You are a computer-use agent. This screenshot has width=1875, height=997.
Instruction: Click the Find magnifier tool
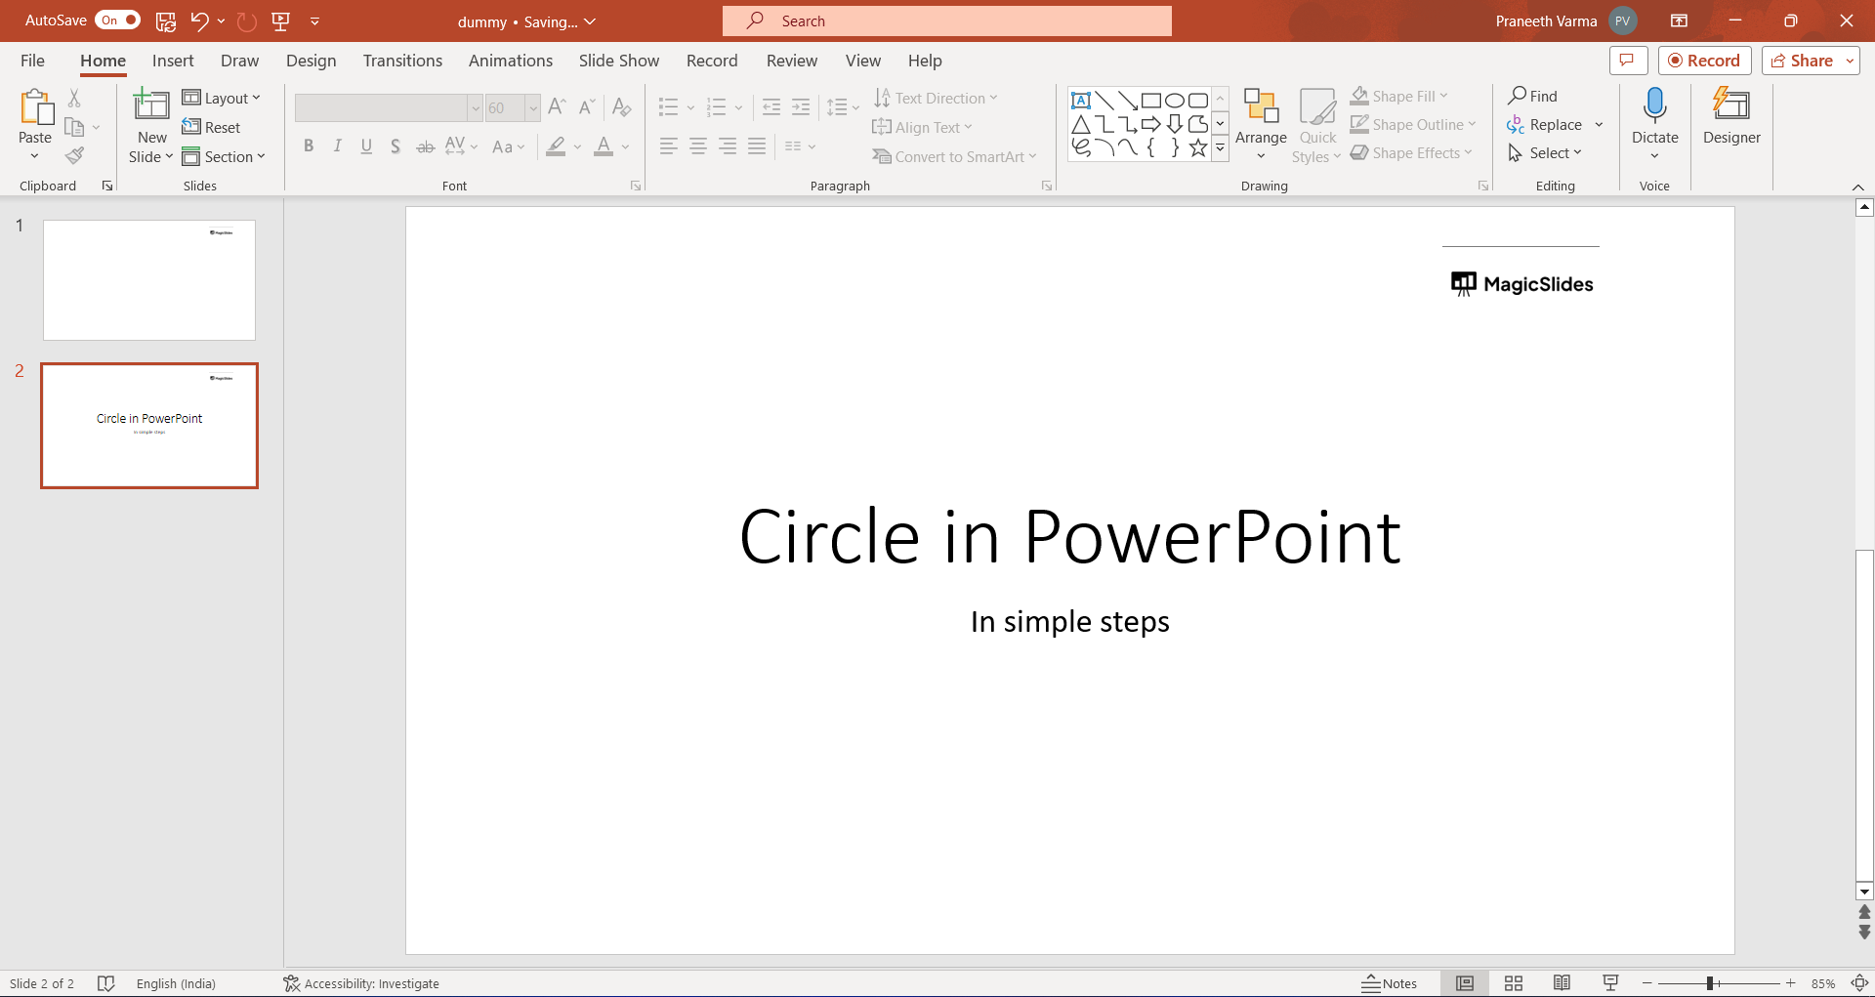(x=1532, y=96)
